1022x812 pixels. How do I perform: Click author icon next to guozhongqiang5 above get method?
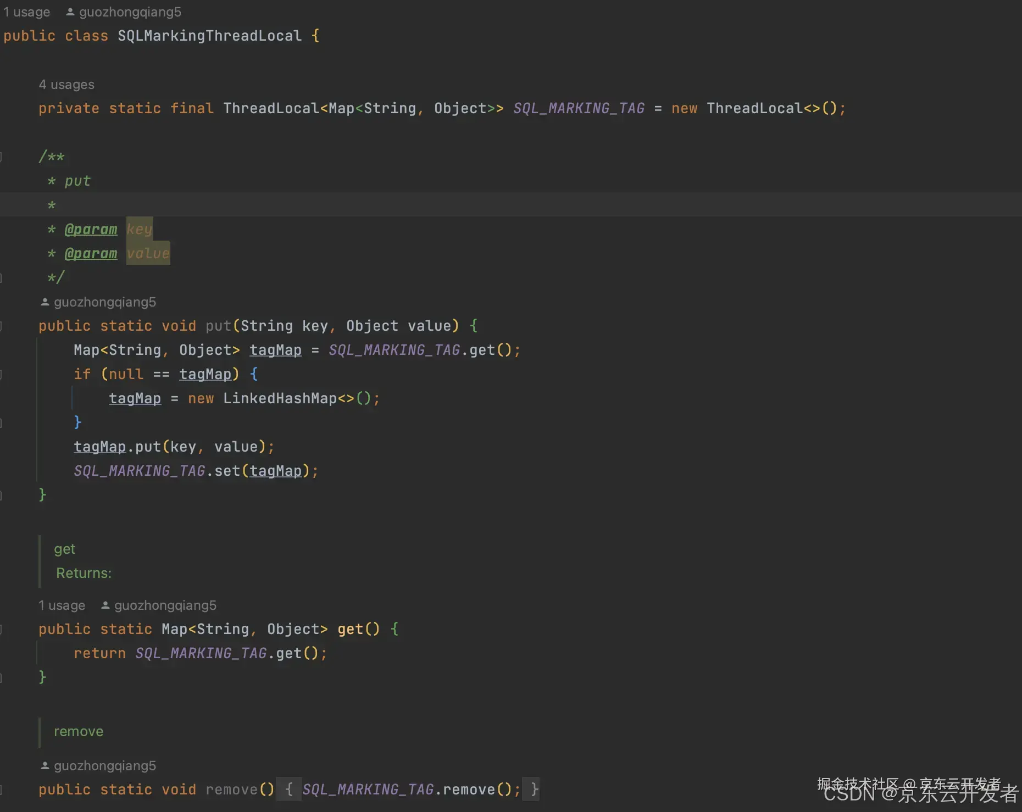coord(105,605)
